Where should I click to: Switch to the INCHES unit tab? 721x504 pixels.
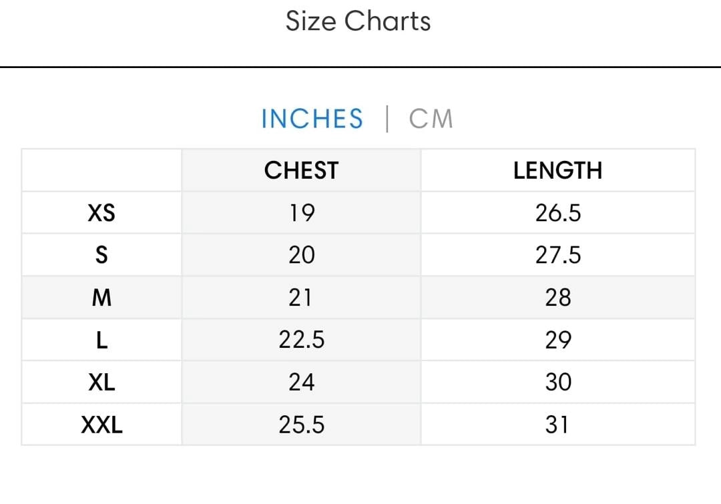[x=312, y=119]
